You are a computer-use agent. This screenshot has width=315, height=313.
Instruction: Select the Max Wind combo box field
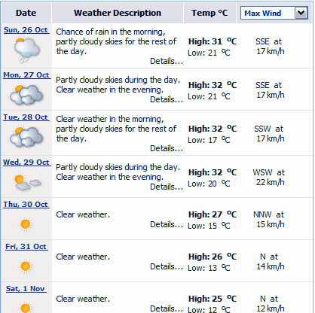(274, 13)
